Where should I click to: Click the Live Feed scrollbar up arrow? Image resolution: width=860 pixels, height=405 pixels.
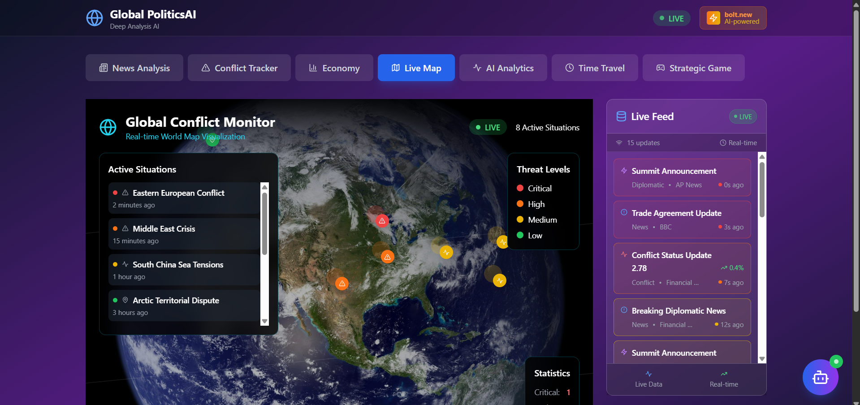click(762, 156)
